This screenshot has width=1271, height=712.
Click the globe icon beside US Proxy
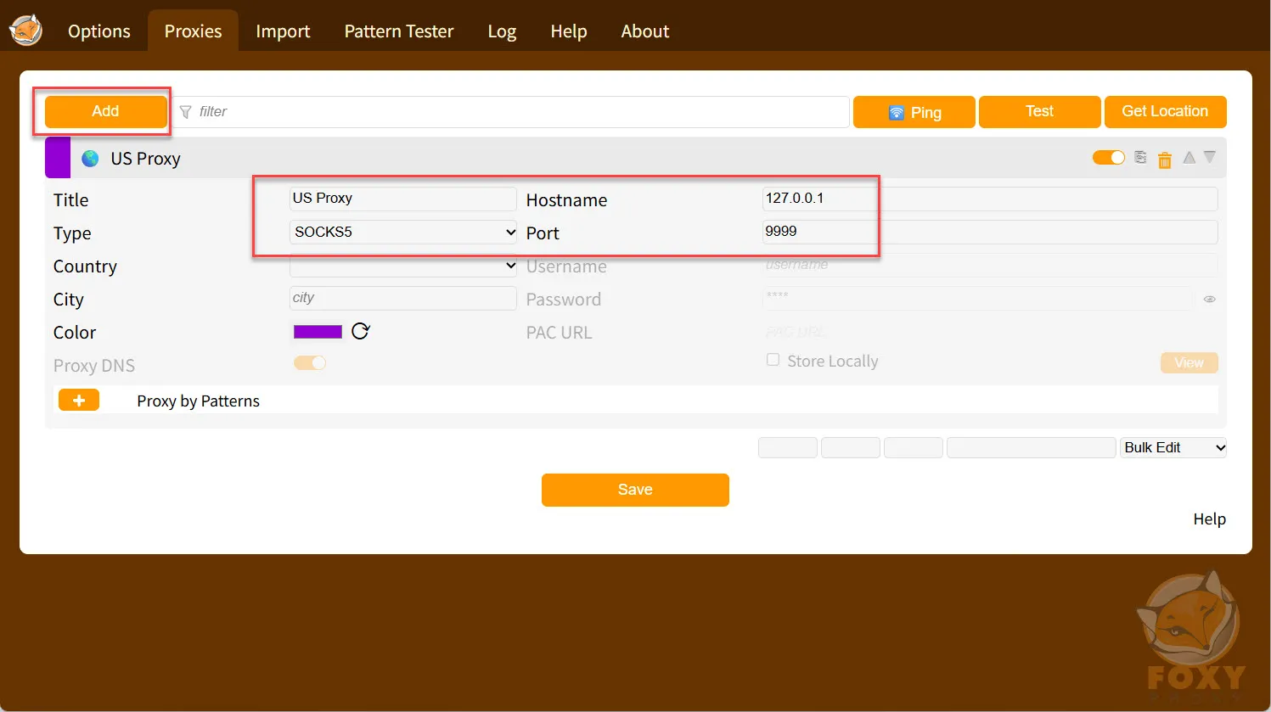pyautogui.click(x=90, y=159)
